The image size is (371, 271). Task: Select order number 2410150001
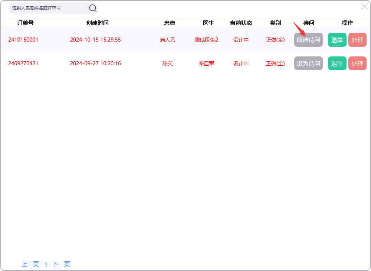pyautogui.click(x=23, y=40)
